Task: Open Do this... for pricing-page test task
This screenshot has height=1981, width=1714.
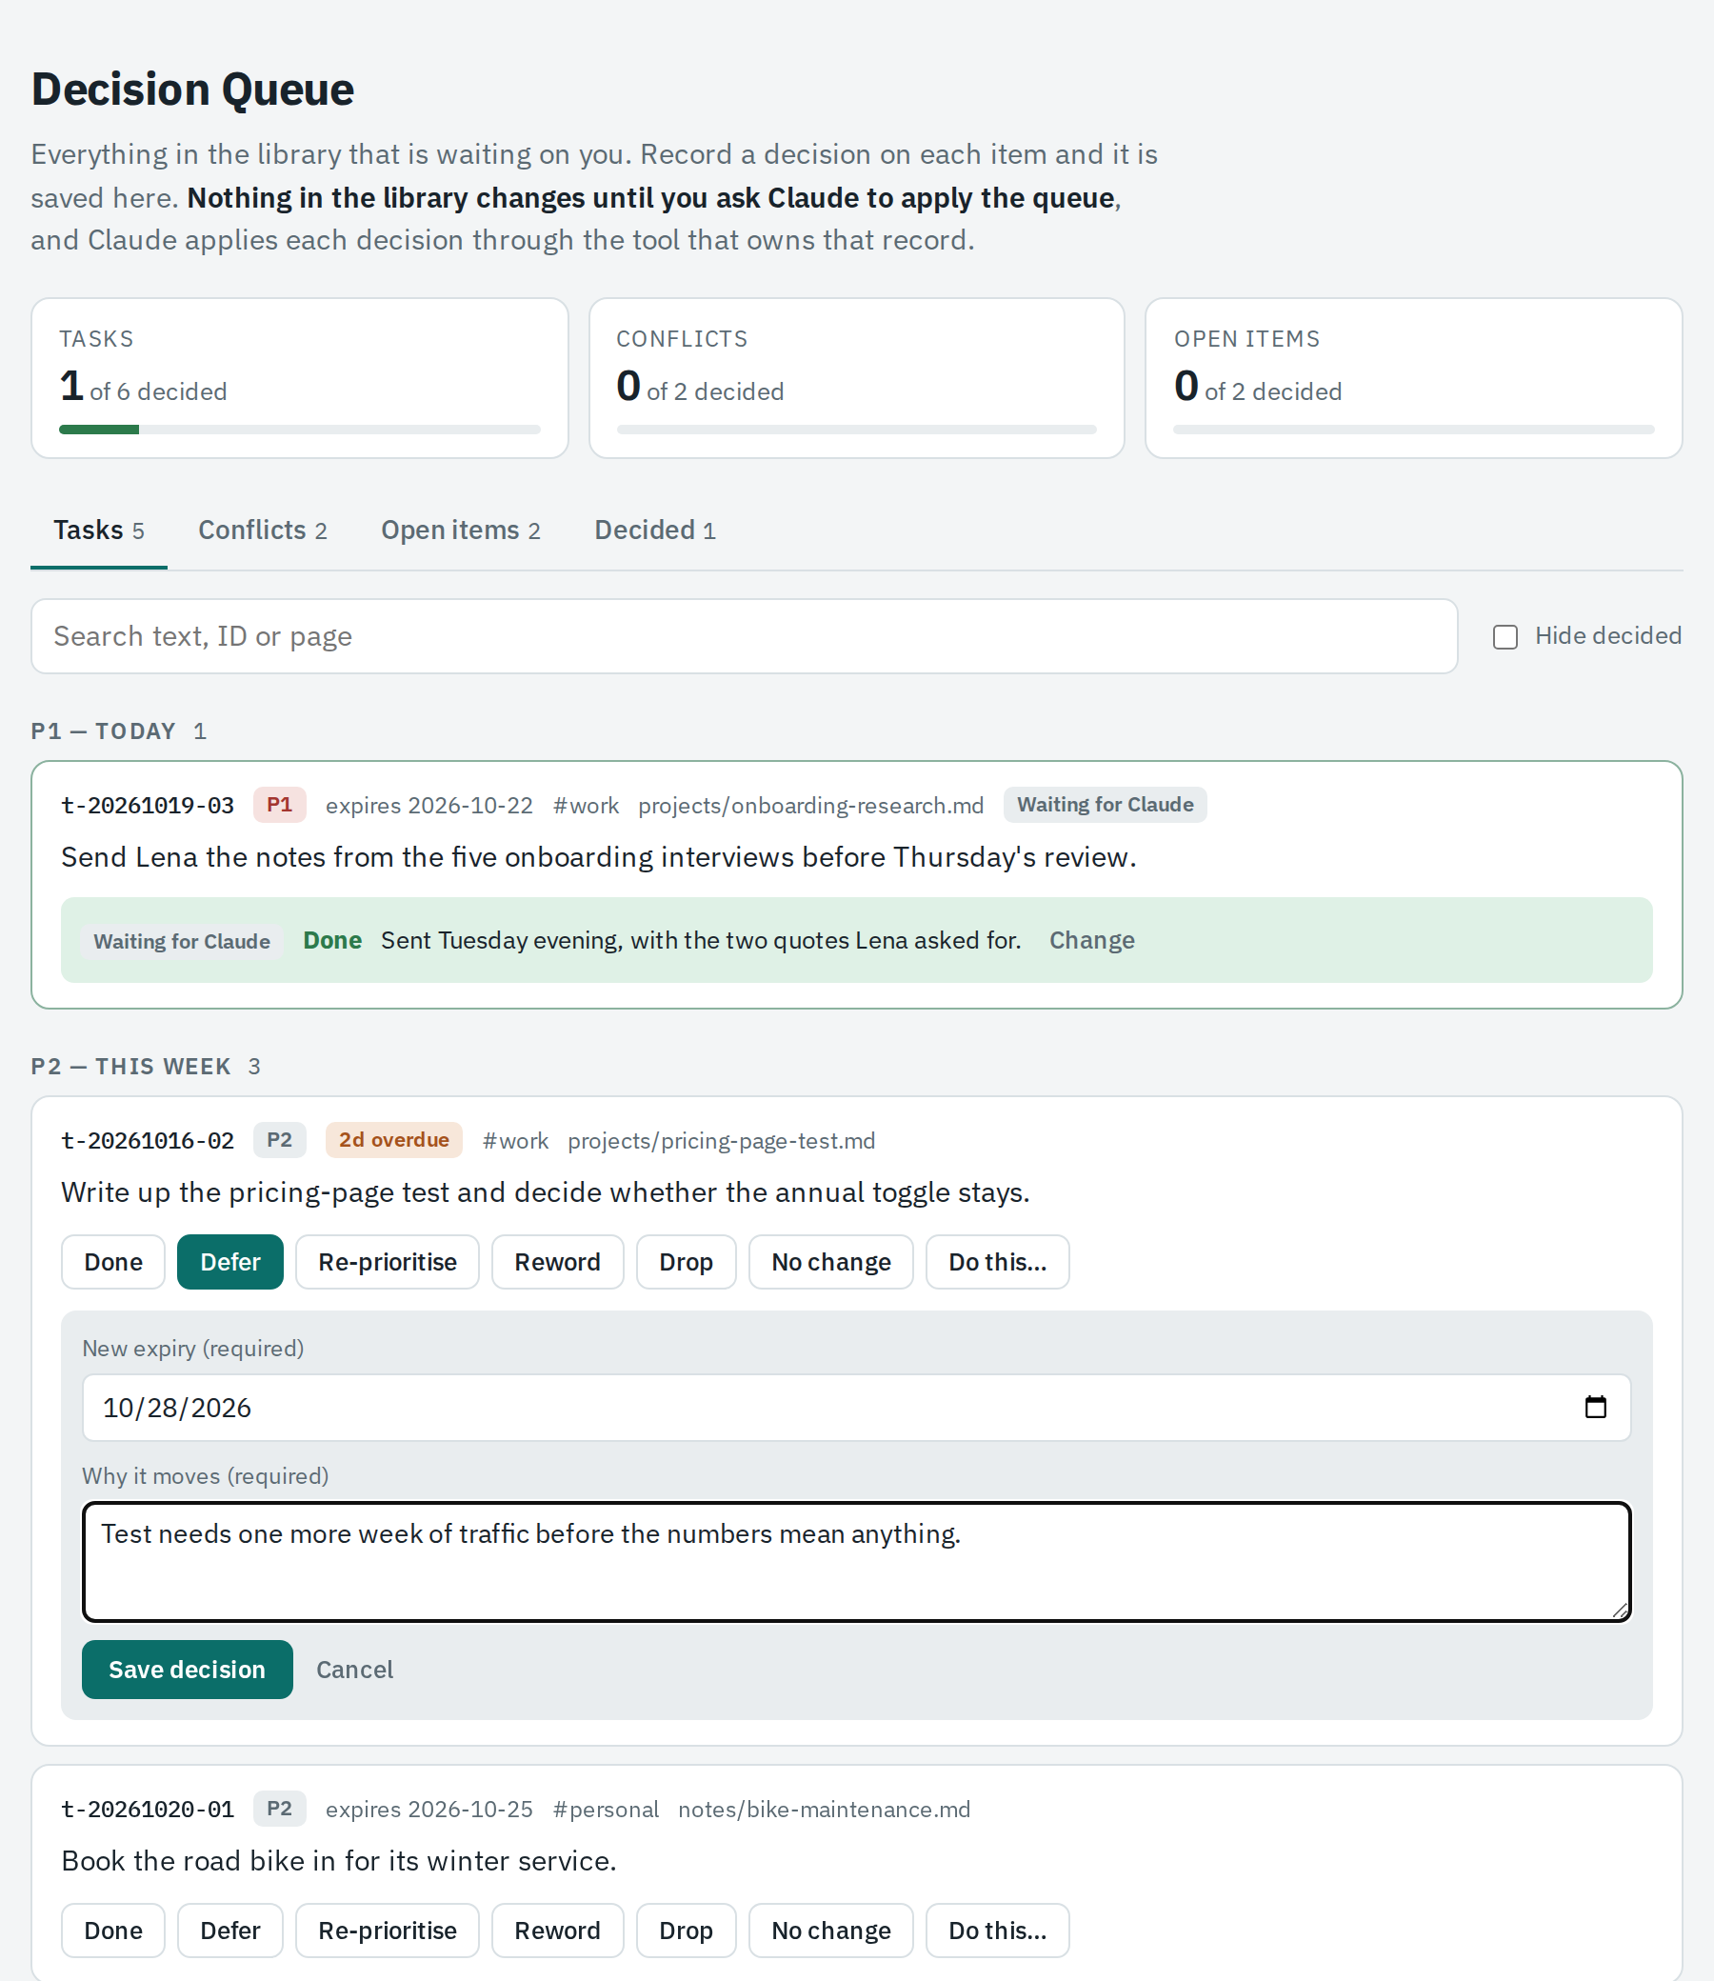Action: point(998,1262)
